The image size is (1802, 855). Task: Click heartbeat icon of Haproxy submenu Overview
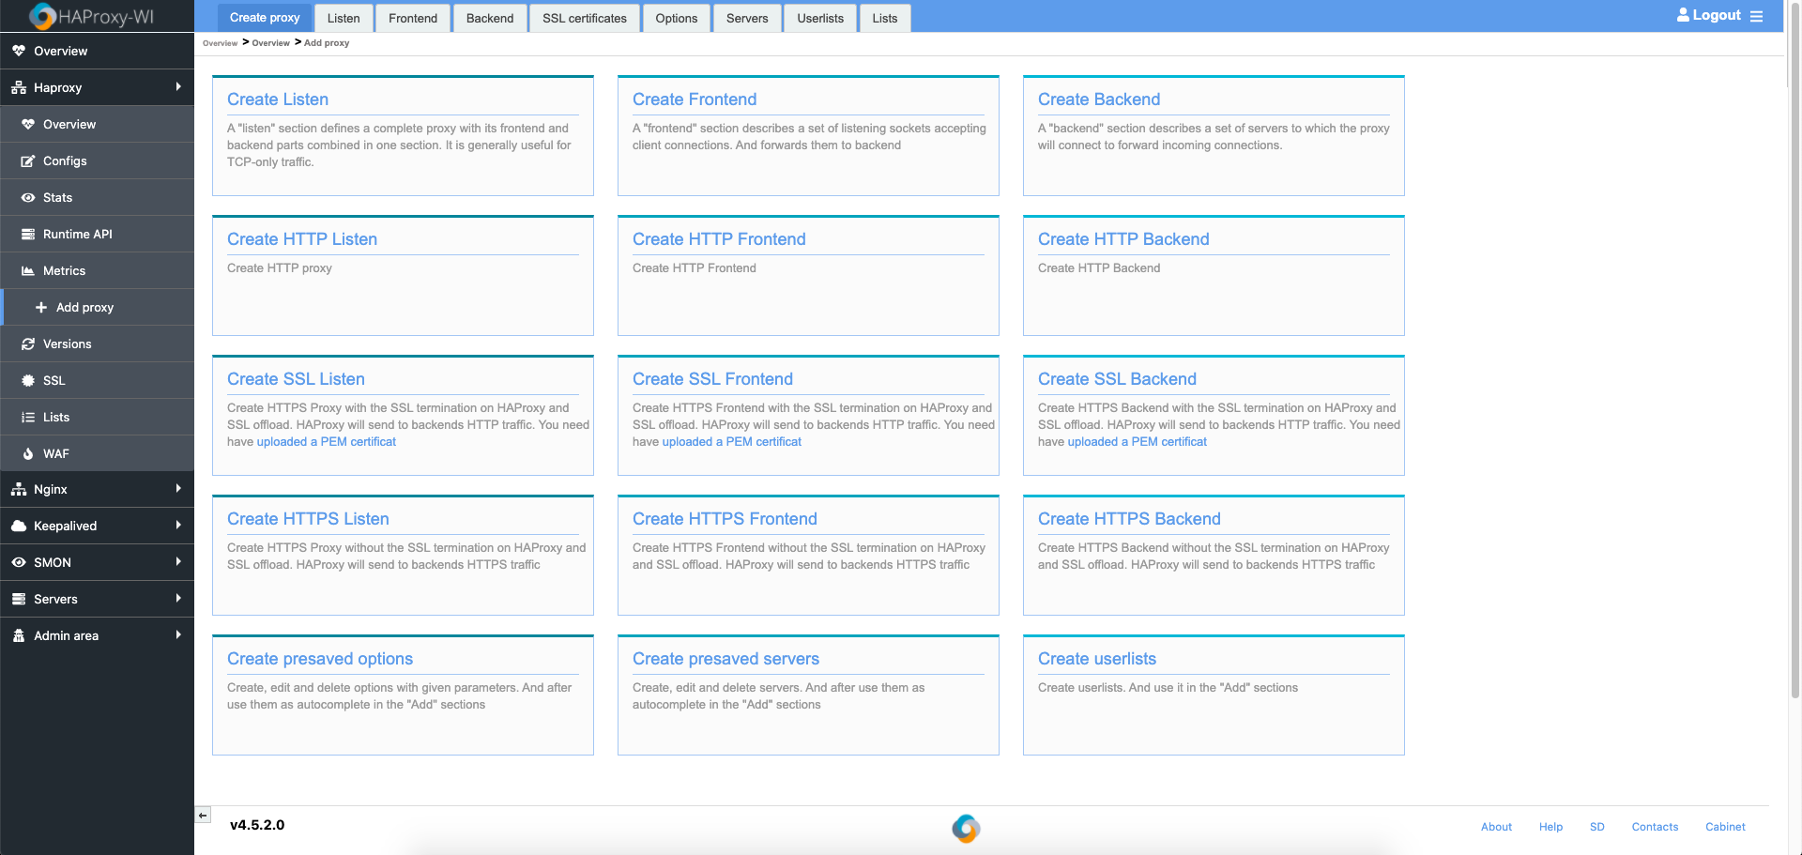28,124
